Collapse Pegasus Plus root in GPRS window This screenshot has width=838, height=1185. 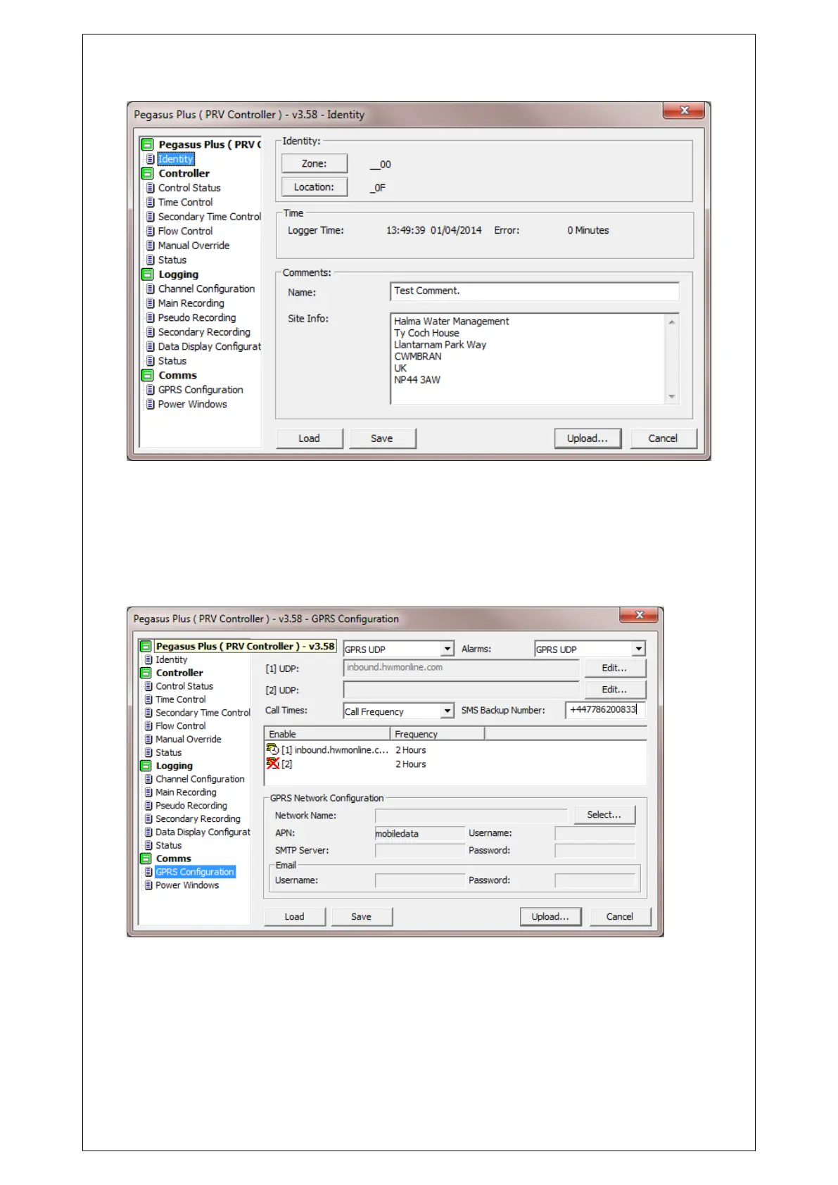tap(146, 646)
